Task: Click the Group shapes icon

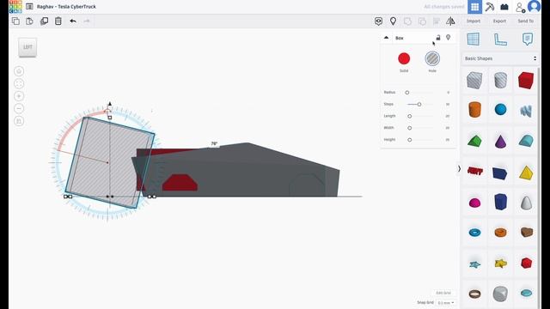Action: [407, 21]
